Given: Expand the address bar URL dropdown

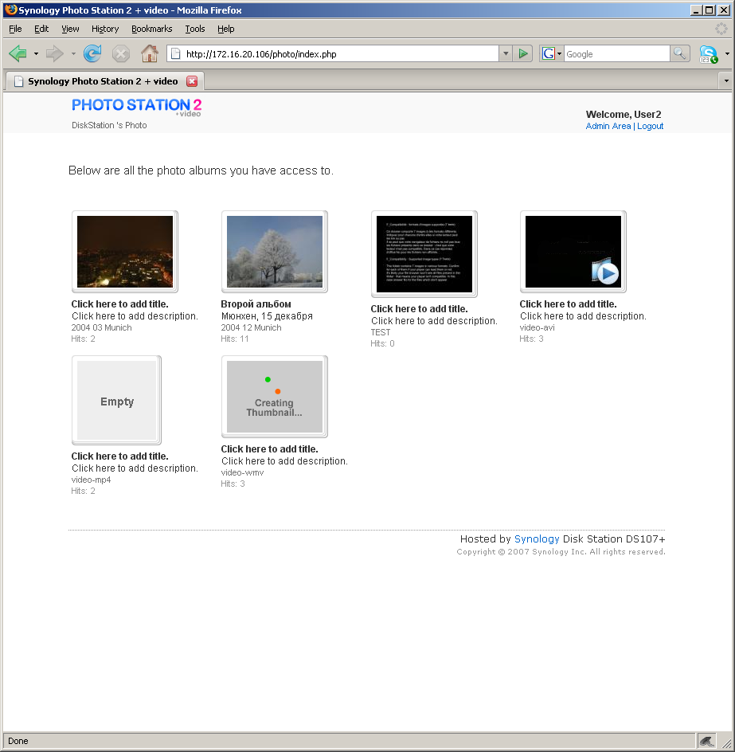Looking at the screenshot, I should pos(506,53).
